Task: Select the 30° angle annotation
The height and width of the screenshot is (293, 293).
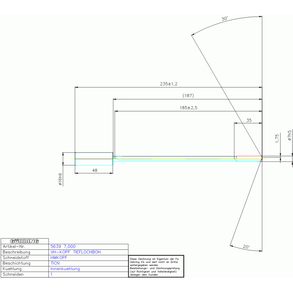Action: point(225,18)
